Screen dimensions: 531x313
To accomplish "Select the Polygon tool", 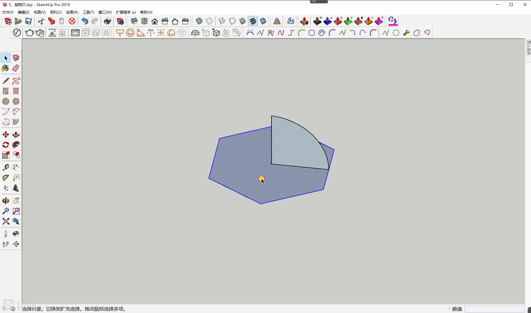I will 16,101.
